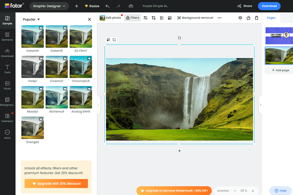
Task: Click the preview button
Action: (x=223, y=191)
